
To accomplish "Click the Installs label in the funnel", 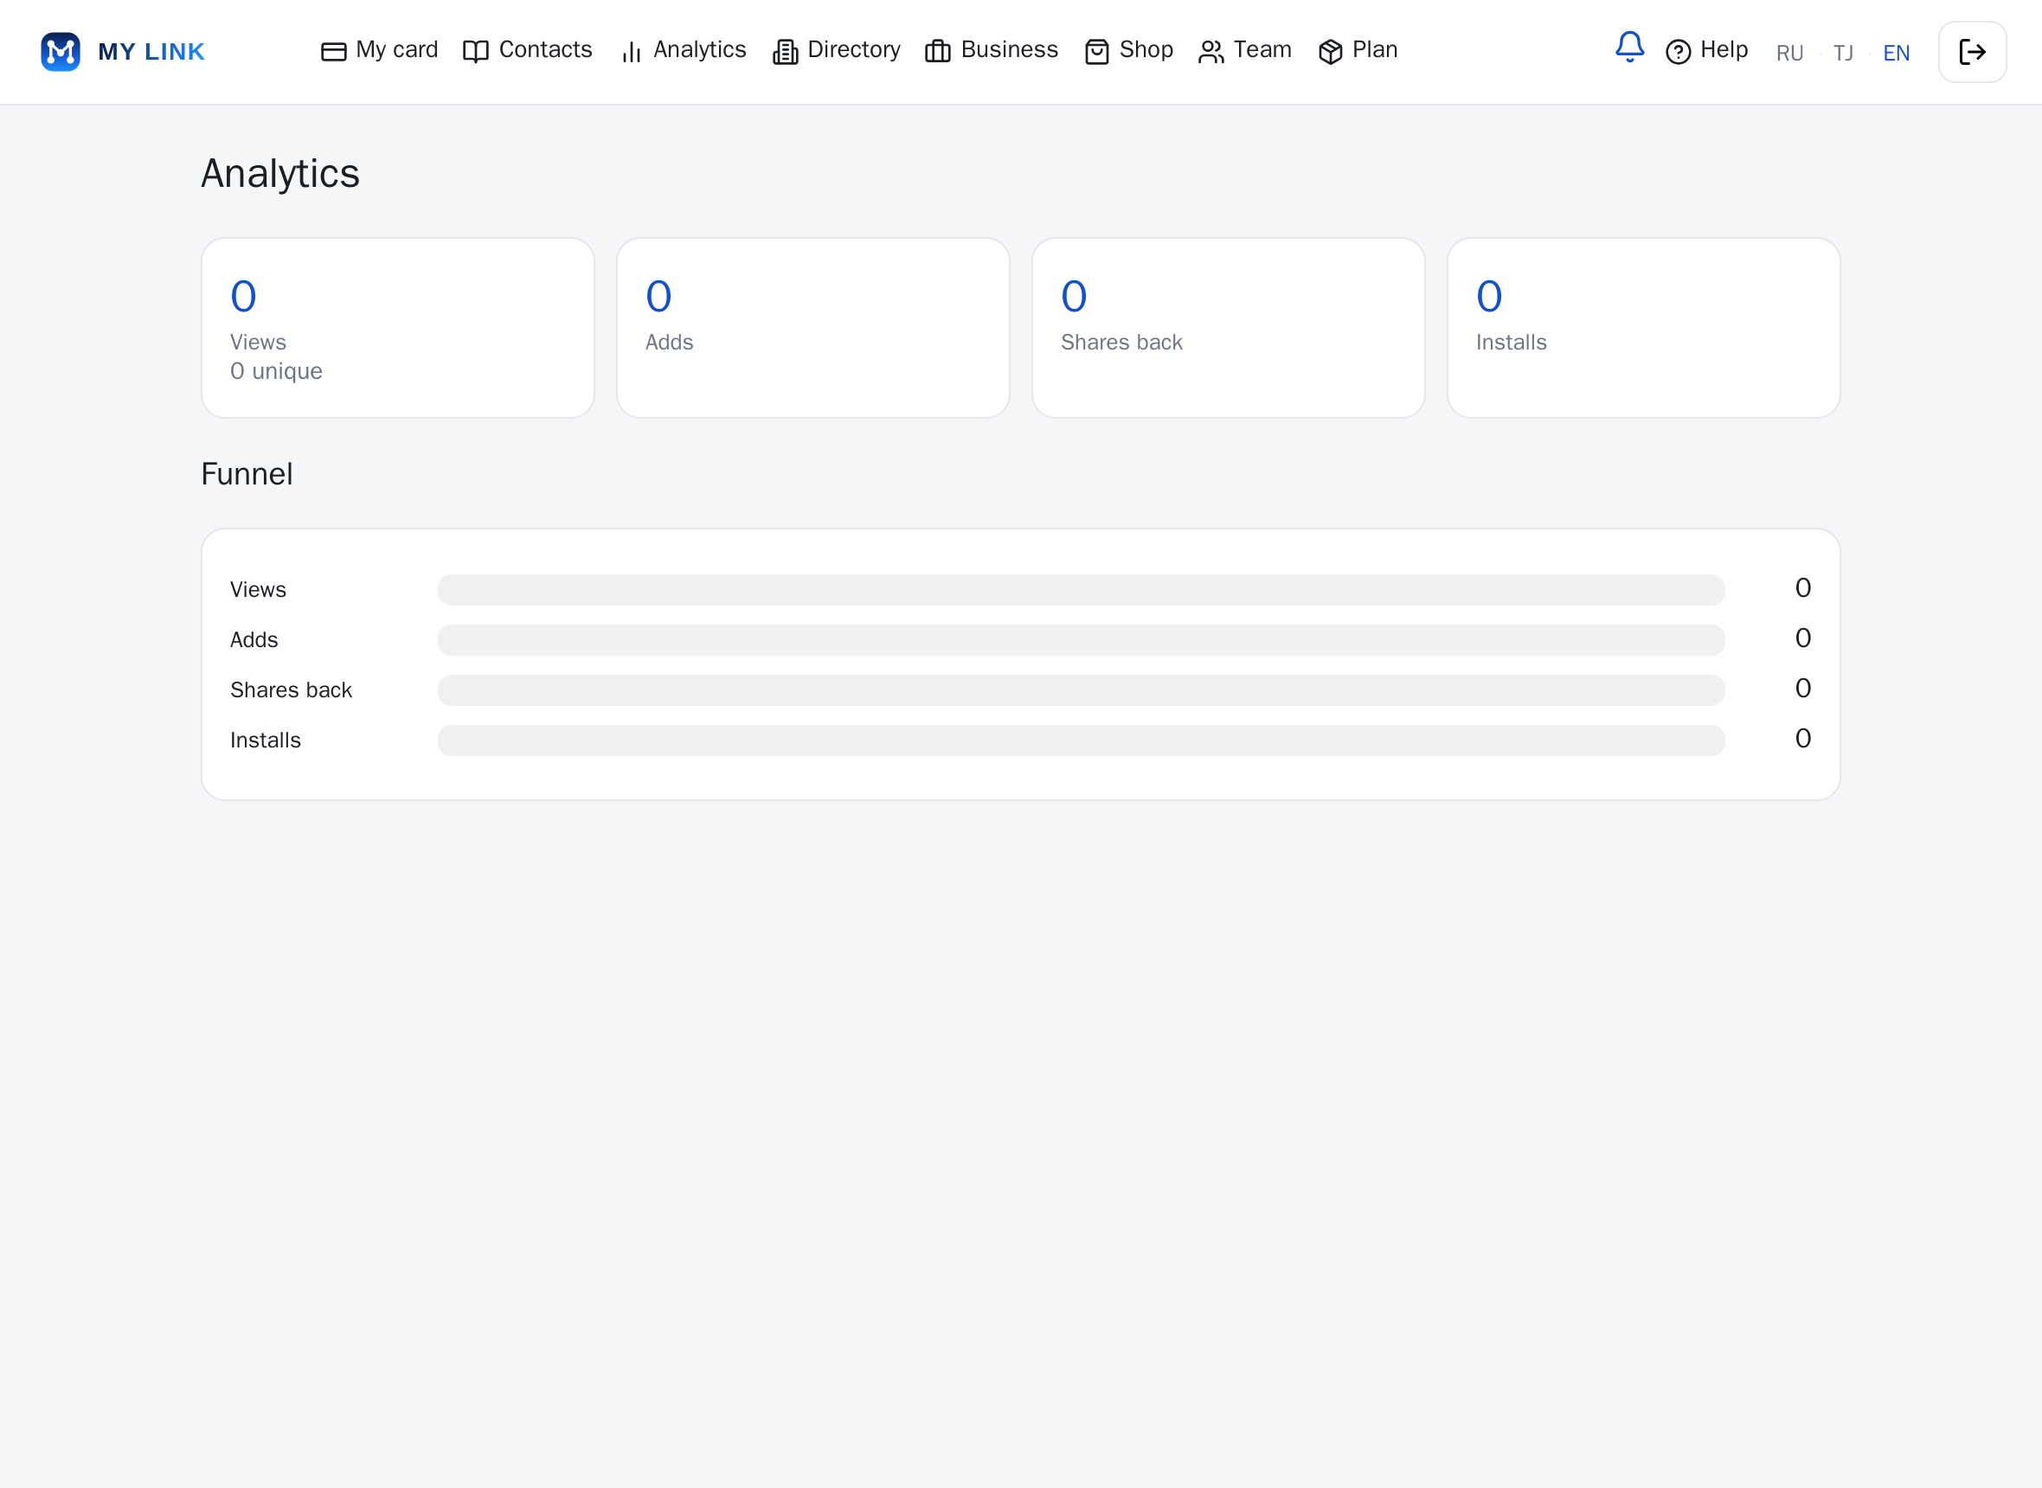I will pos(266,741).
